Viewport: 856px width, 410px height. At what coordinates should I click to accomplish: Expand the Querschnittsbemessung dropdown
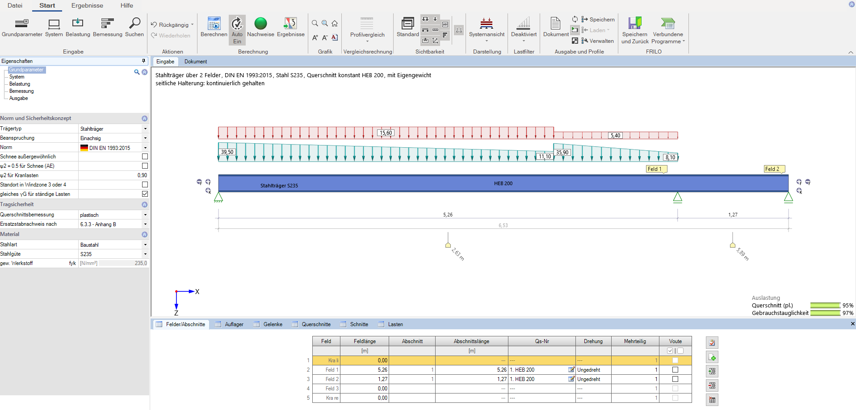pyautogui.click(x=145, y=215)
